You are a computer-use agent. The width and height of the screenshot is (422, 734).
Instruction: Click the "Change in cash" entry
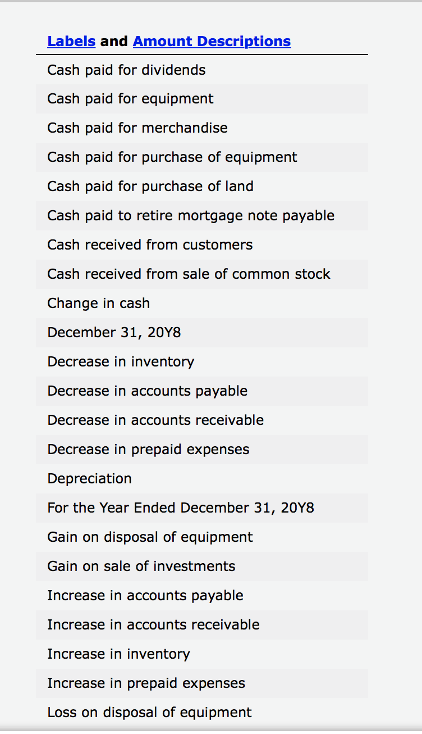(99, 303)
